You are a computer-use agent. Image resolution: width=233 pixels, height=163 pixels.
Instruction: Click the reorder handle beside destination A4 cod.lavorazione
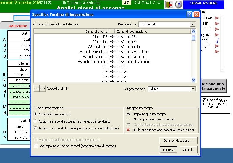(118, 52)
